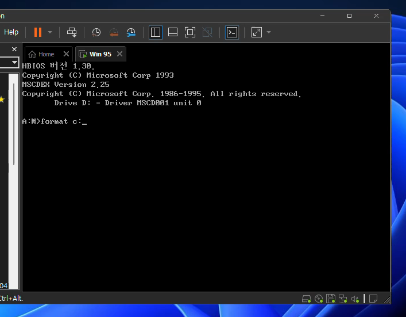Enter full screen mode
Screen dimensions: 406x317
point(190,32)
